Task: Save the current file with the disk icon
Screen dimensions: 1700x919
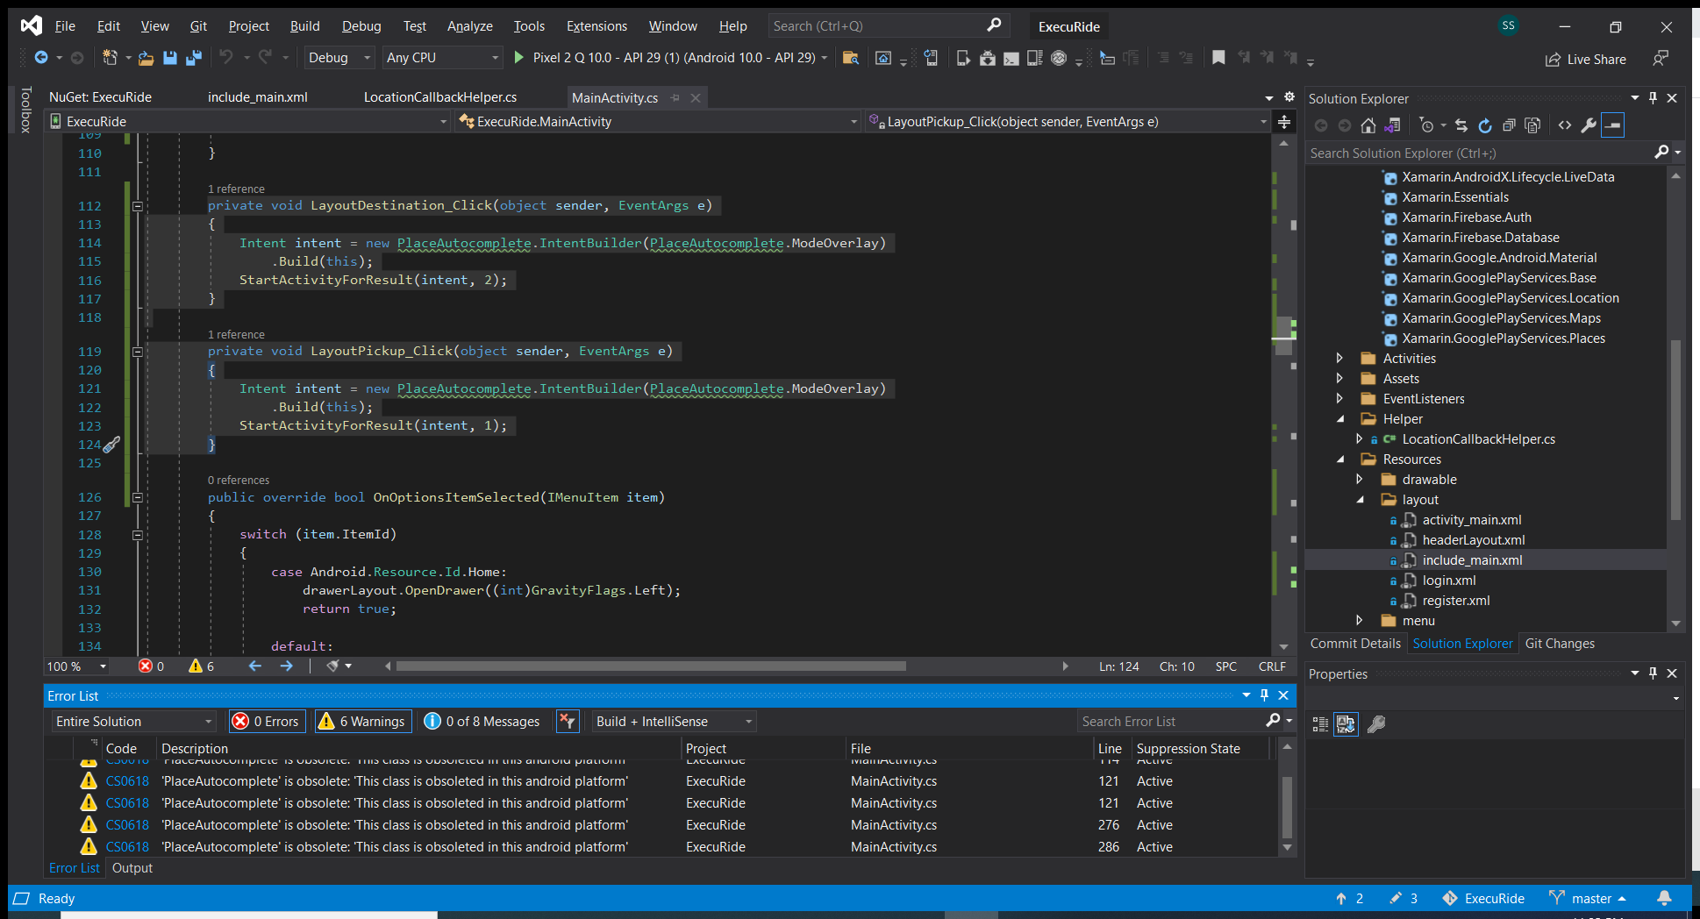Action: pyautogui.click(x=170, y=58)
